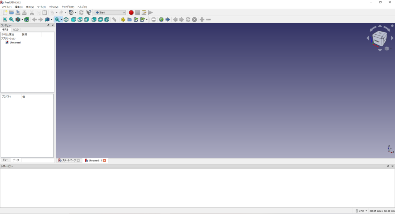Open the 編集(E) menu
Viewport: 395px width, 214px height.
click(x=19, y=7)
